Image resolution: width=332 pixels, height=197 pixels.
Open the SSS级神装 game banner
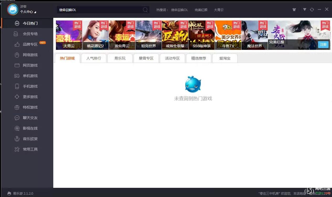(202, 35)
